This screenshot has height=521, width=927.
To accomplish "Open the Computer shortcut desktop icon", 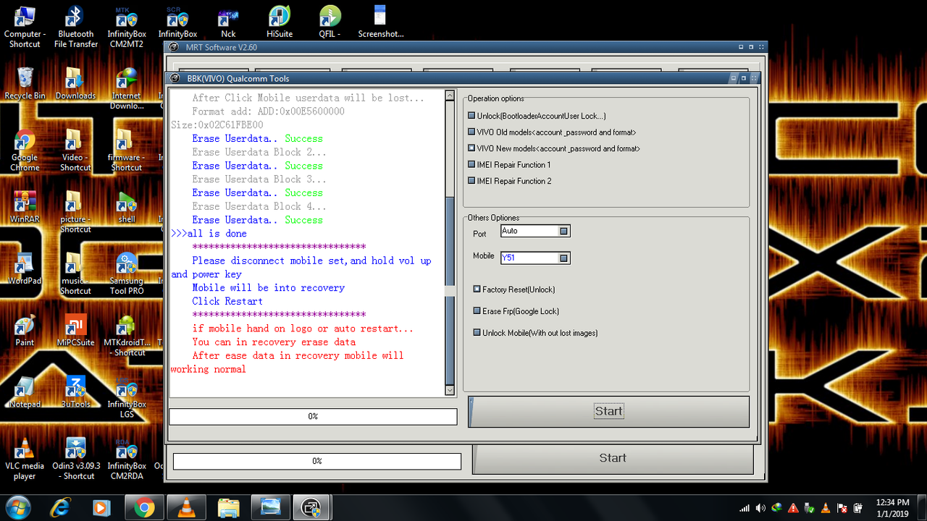I will [25, 27].
